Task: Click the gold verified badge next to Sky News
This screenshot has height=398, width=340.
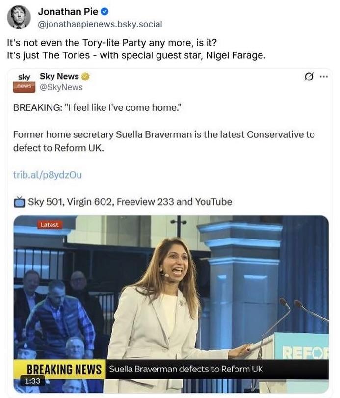Action: tap(86, 77)
